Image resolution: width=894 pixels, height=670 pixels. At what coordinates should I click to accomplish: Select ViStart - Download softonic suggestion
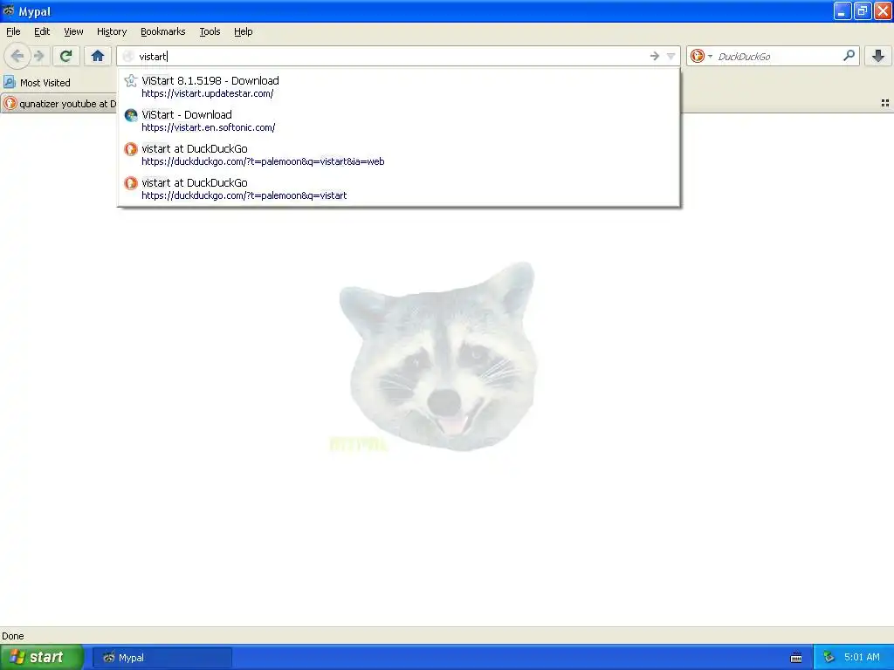[398, 120]
